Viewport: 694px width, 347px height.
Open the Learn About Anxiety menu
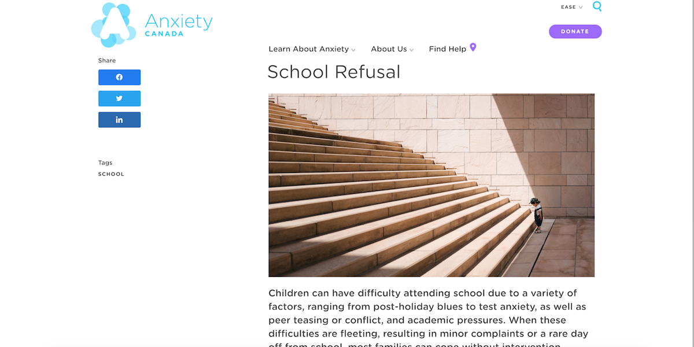click(x=309, y=49)
